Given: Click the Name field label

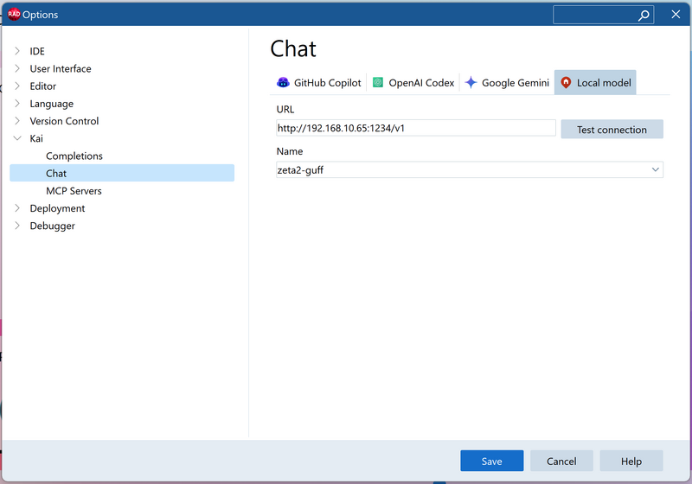Looking at the screenshot, I should 290,151.
